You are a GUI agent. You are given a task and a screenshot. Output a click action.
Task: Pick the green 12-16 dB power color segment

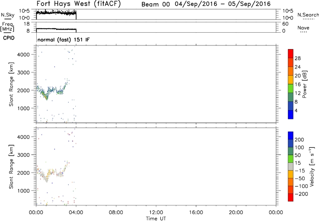tap(291, 88)
